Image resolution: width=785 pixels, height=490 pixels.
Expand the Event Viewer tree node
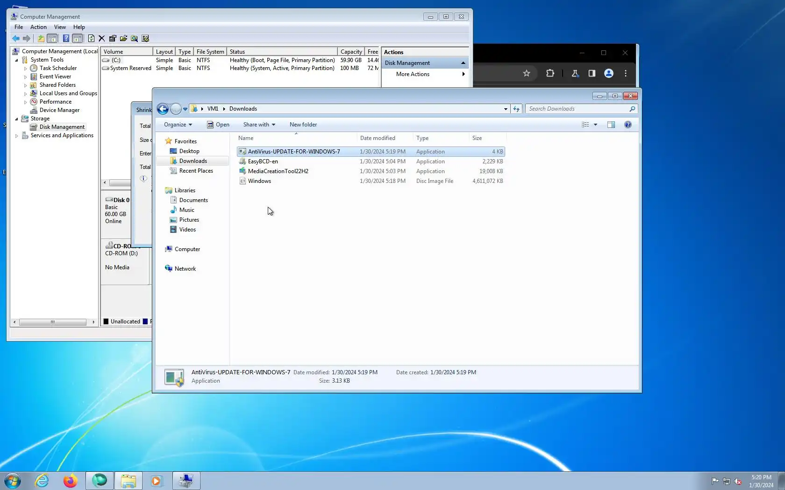point(25,77)
